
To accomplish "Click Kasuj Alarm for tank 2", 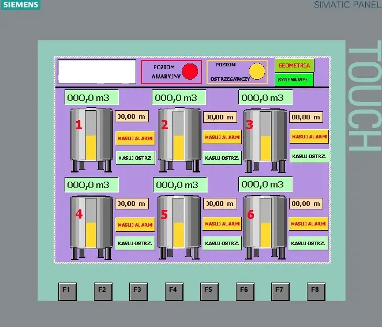I will (x=222, y=137).
